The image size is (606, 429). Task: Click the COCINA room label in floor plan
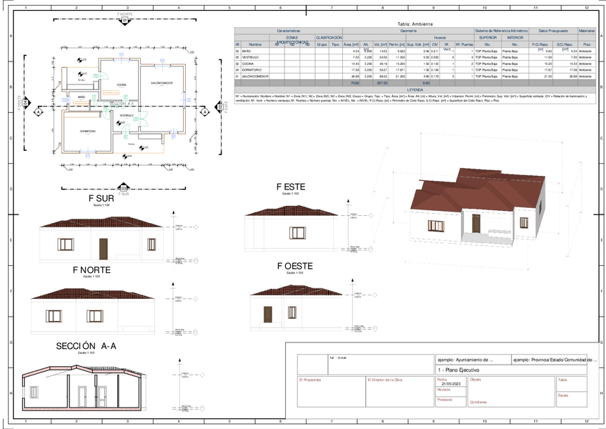coord(121,84)
